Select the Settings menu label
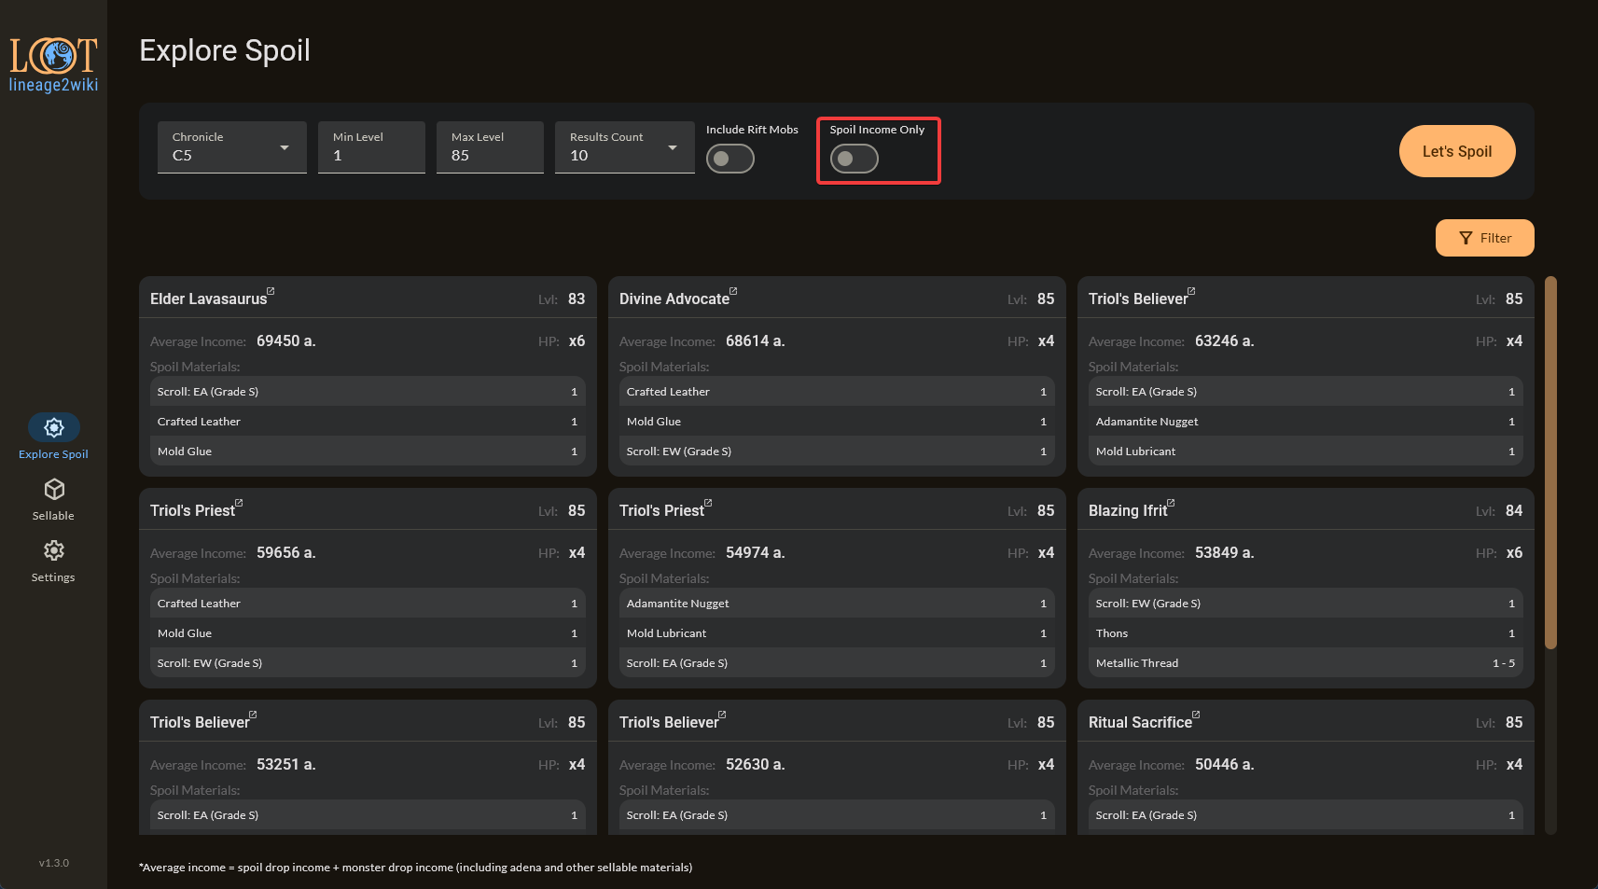 pos(53,577)
